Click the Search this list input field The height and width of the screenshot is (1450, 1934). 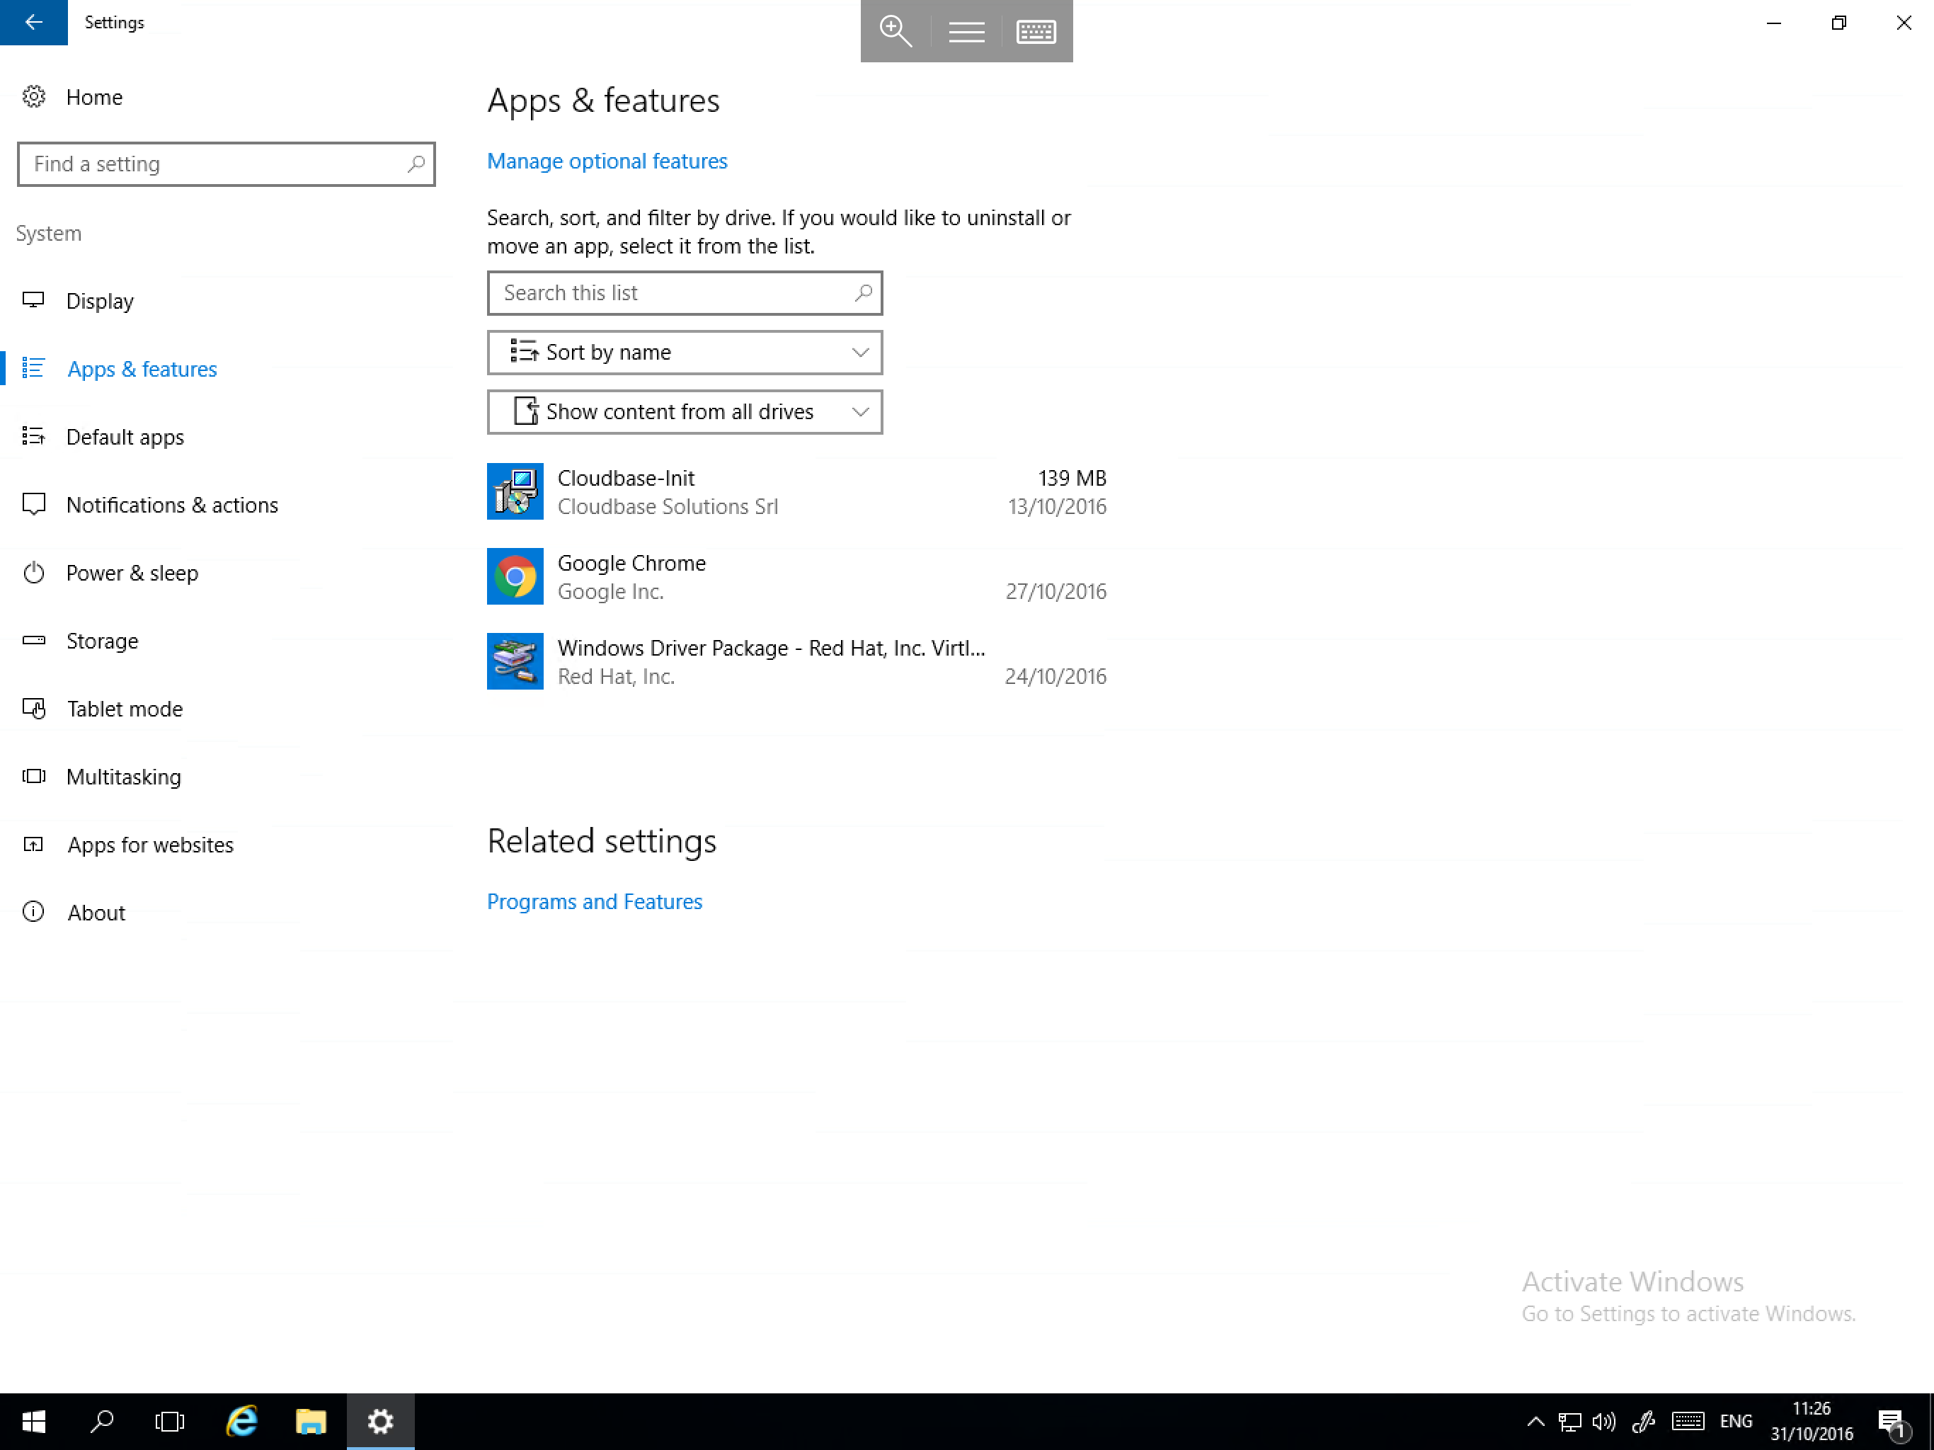point(684,292)
